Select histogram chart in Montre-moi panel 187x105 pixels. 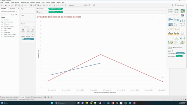[x=176, y=38]
